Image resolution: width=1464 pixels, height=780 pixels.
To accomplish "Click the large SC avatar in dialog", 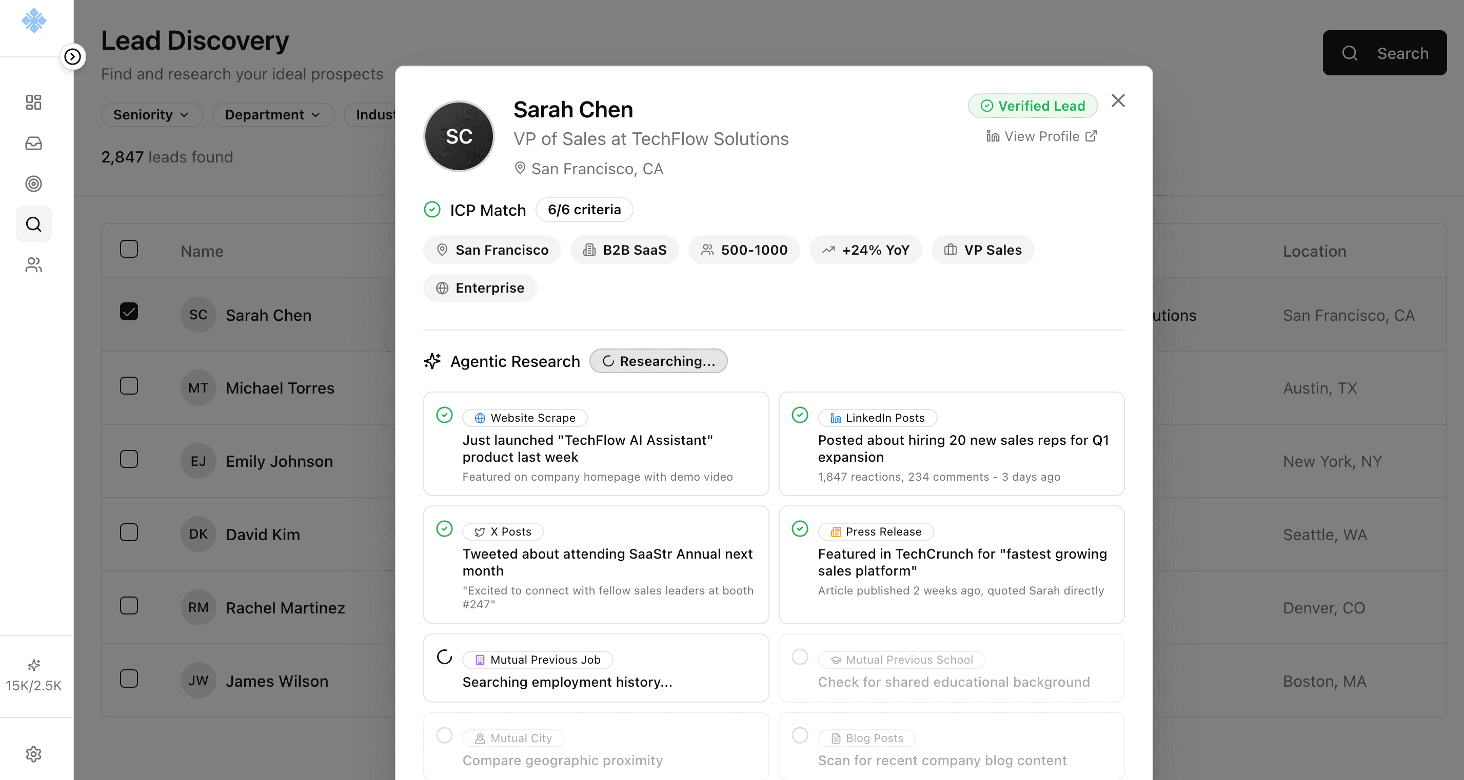I will pos(459,136).
